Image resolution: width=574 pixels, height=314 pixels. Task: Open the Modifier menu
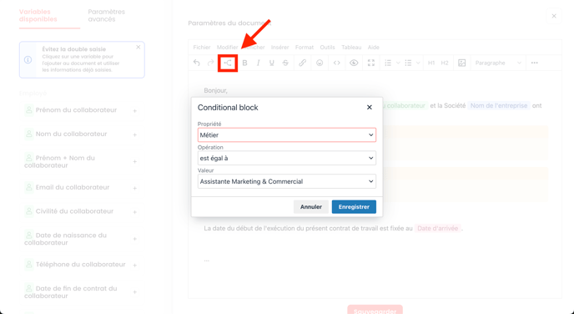pos(227,48)
